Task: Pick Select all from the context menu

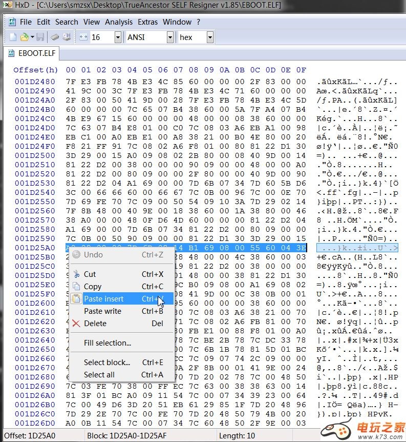Action: tap(99, 375)
